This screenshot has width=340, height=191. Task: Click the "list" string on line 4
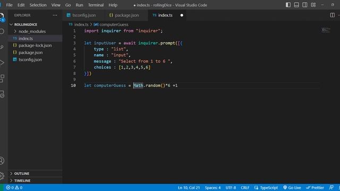pos(118,49)
